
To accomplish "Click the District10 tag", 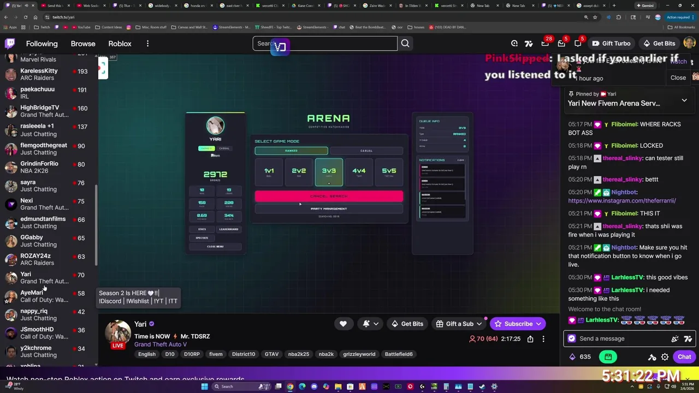I will pyautogui.click(x=244, y=354).
